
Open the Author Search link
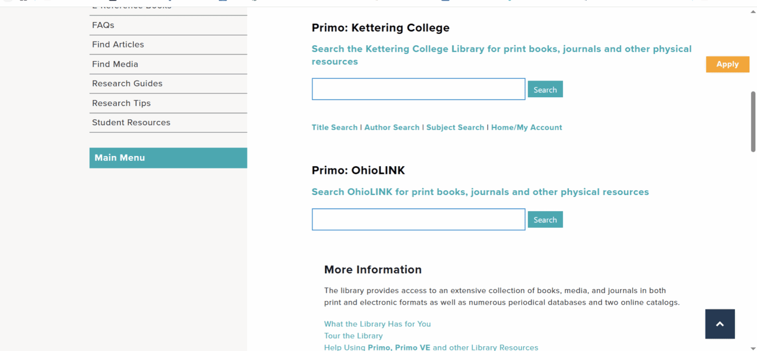coord(391,127)
